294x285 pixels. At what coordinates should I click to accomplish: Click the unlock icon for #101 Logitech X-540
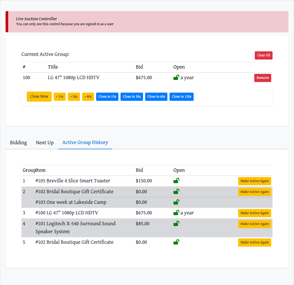coord(176,223)
